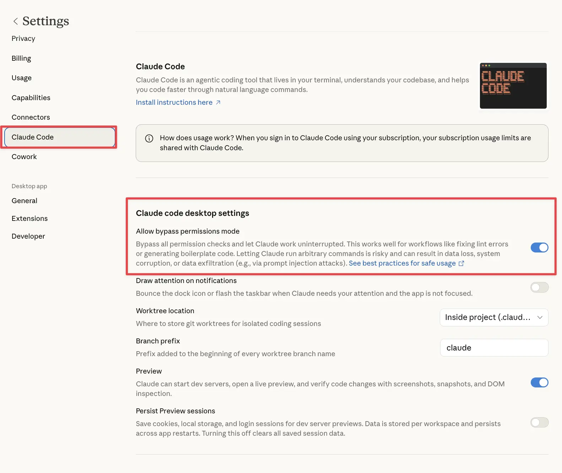Viewport: 562px width, 473px height.
Task: Click the info icon in usage notice
Action: (x=149, y=138)
